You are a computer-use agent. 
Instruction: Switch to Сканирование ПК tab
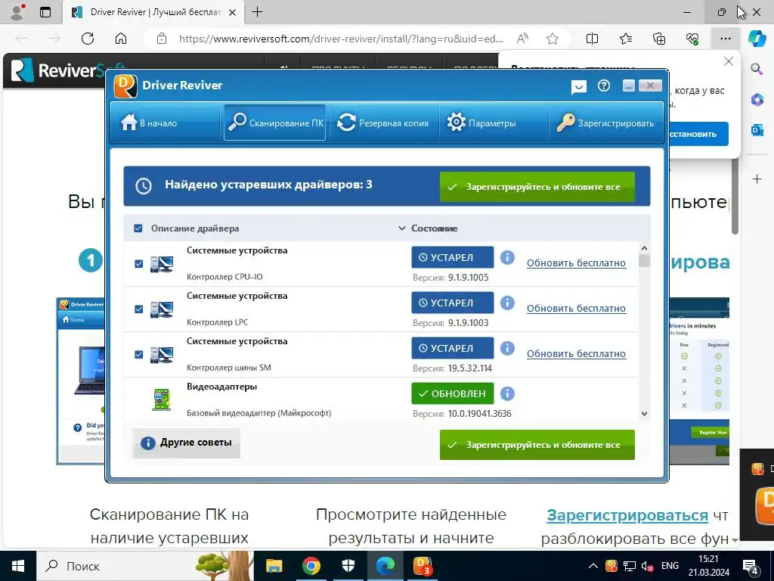click(x=275, y=123)
